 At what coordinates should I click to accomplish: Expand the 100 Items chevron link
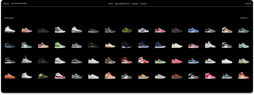[245, 18]
